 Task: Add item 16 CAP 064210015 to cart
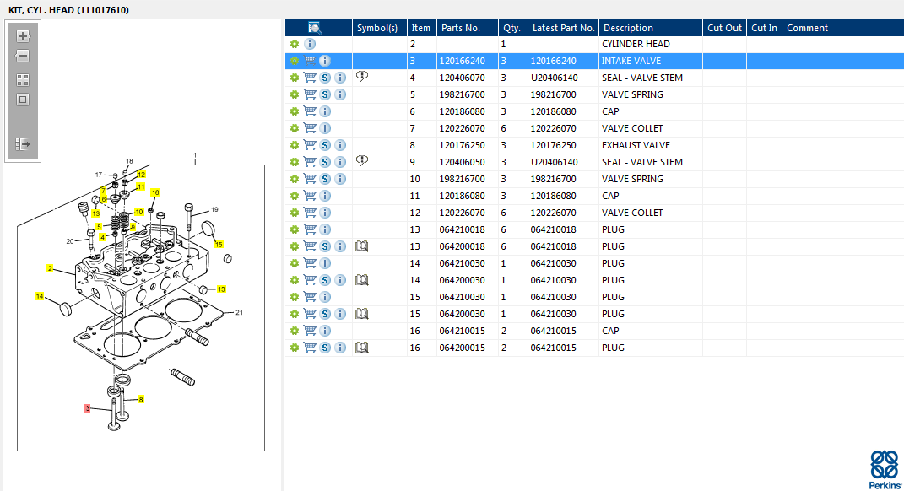(310, 331)
